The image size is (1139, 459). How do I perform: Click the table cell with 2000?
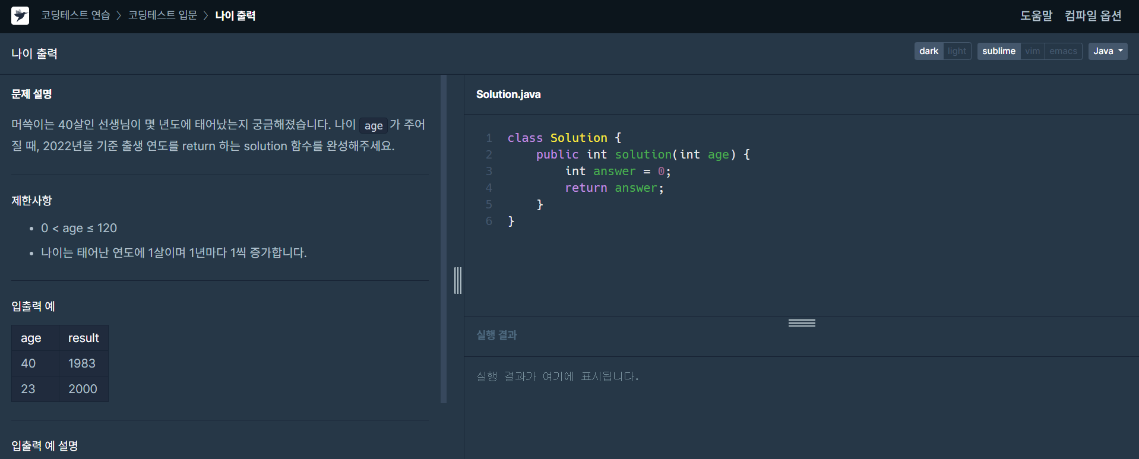(x=84, y=389)
